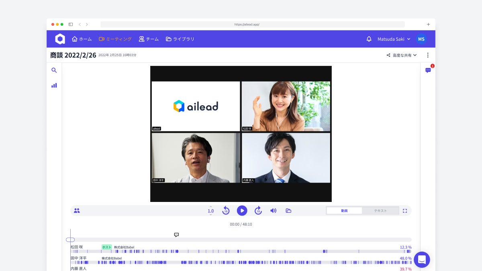Open the ライブラリ section
This screenshot has height=271, width=482.
coord(180,39)
